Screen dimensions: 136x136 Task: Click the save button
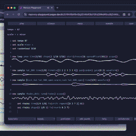tap(130, 23)
